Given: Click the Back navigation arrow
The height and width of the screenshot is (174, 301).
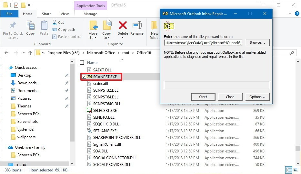Looking at the screenshot, I should coord(6,53).
